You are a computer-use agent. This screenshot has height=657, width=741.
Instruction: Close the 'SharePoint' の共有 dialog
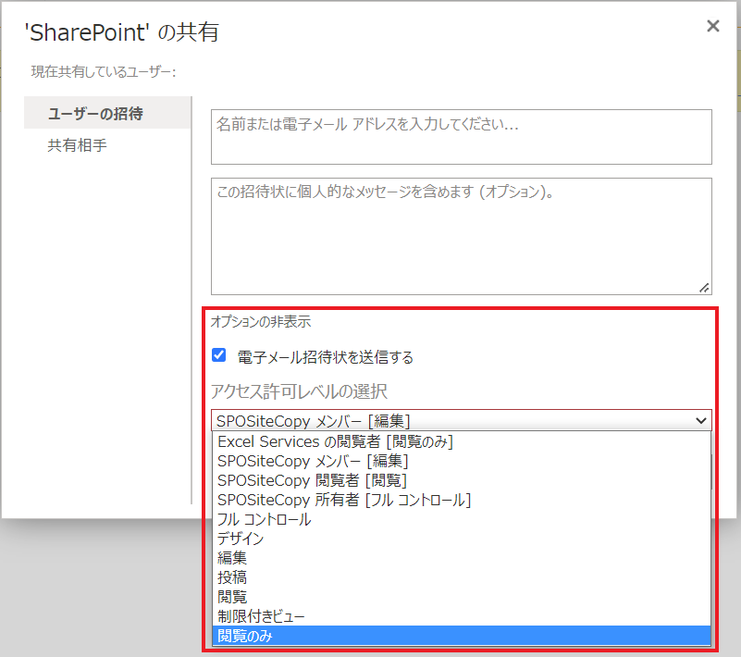point(712,26)
